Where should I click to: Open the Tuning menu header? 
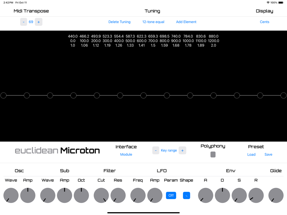pos(152,11)
